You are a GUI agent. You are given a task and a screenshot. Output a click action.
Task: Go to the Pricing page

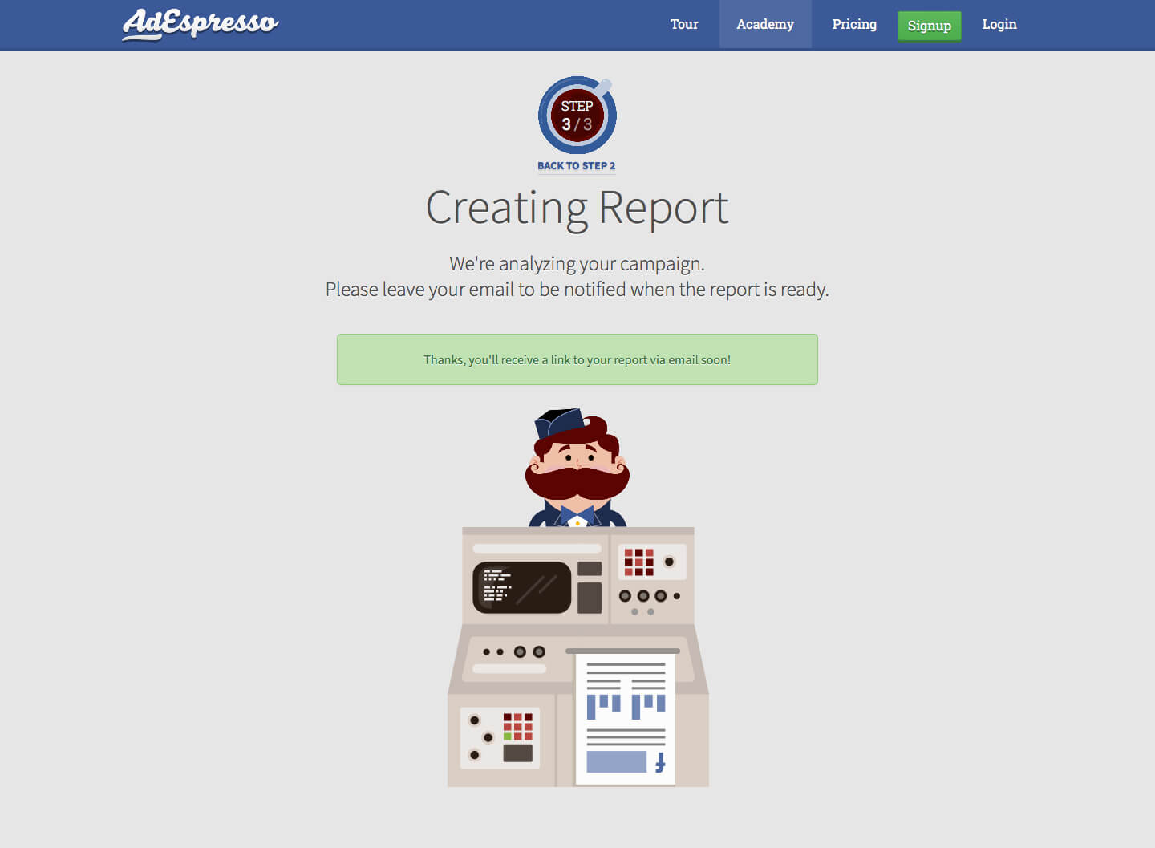pyautogui.click(x=854, y=24)
